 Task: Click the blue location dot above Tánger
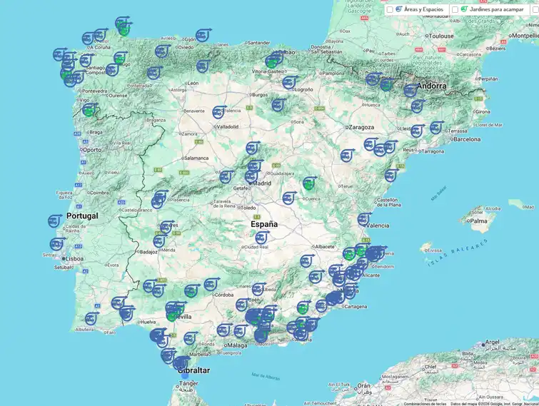[185, 376]
